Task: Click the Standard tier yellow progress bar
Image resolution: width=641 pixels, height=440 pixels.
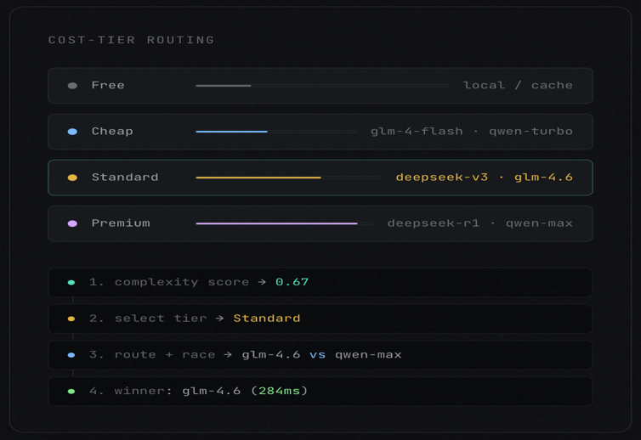Action: click(288, 178)
